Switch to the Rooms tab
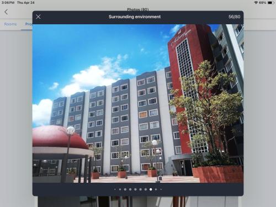This screenshot has width=276, height=207. pyautogui.click(x=10, y=24)
